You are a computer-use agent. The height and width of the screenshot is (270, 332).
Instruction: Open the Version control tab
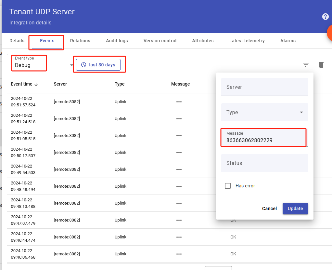(160, 41)
